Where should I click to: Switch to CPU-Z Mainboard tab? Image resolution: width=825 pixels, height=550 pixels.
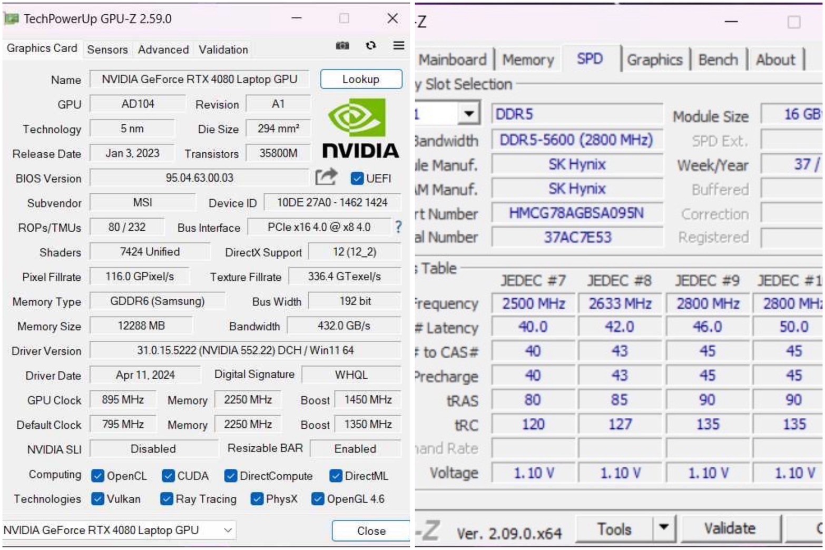coord(453,60)
